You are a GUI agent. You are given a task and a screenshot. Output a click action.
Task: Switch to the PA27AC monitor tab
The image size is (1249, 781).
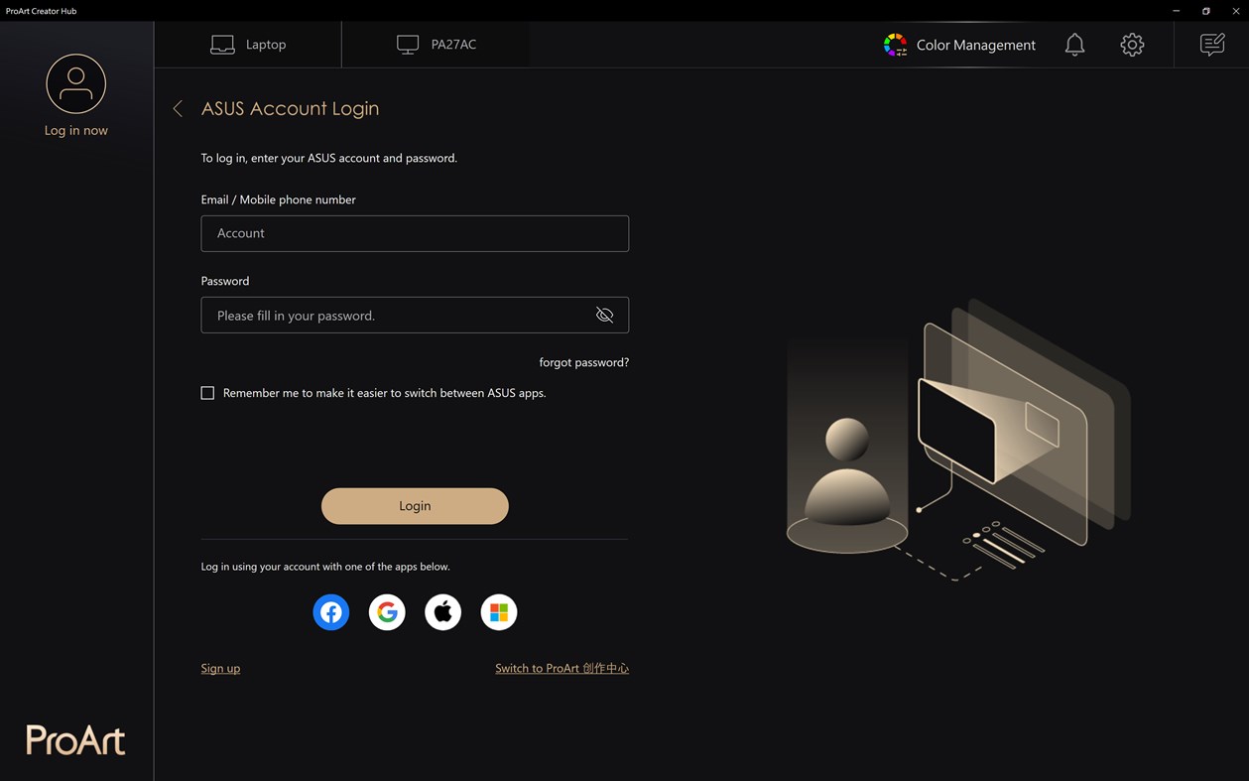pos(436,45)
